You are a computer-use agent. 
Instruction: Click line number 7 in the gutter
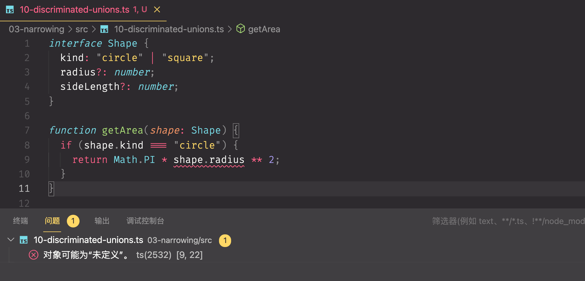tap(27, 130)
